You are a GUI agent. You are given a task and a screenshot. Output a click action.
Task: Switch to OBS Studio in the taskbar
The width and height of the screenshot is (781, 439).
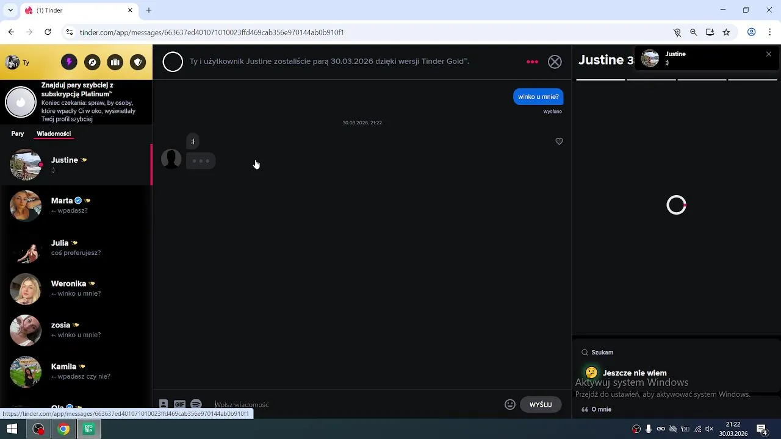[x=38, y=429]
